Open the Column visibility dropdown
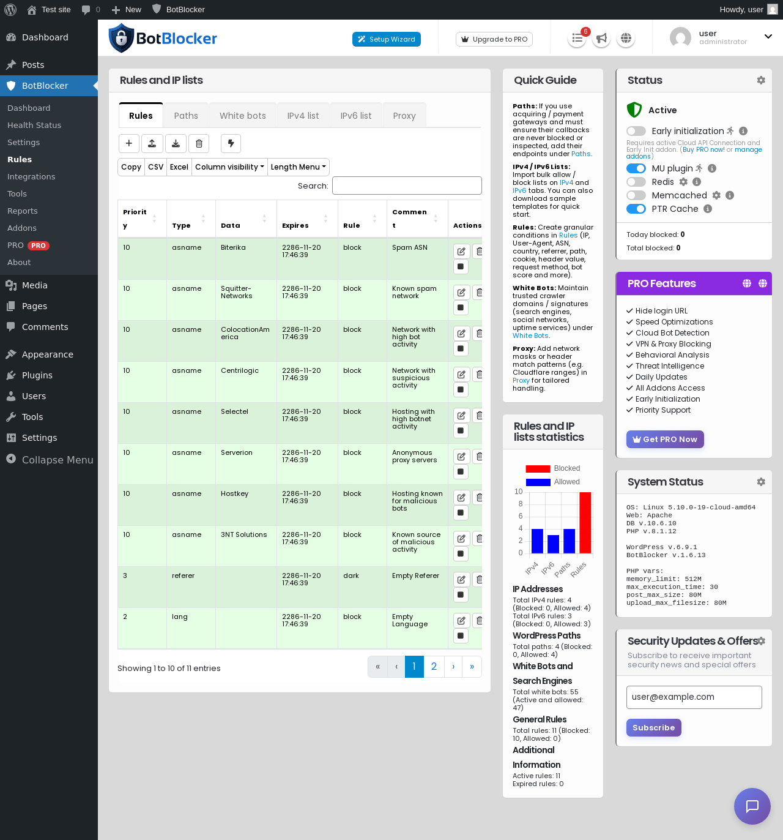This screenshot has height=840, width=783. (229, 167)
